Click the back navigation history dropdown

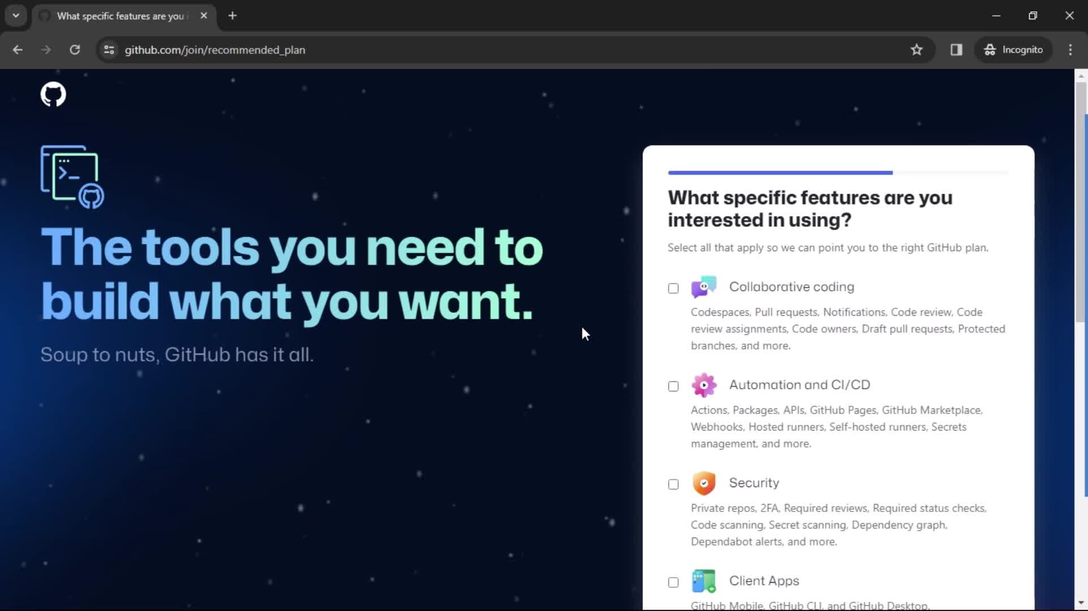pyautogui.click(x=16, y=15)
